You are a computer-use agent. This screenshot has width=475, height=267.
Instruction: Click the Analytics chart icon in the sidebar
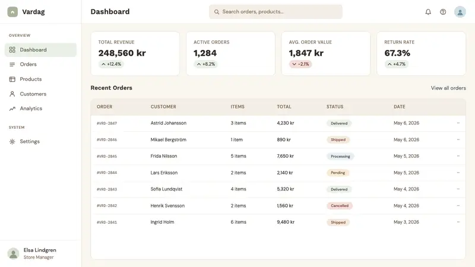click(x=12, y=109)
